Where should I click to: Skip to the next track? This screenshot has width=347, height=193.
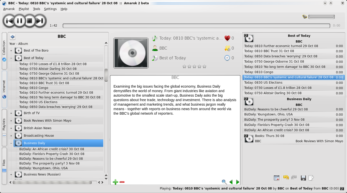pos(40,21)
